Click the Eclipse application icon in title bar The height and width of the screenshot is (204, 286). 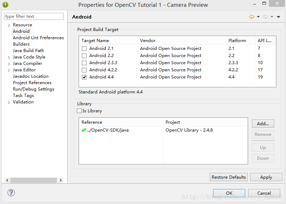[5, 5]
